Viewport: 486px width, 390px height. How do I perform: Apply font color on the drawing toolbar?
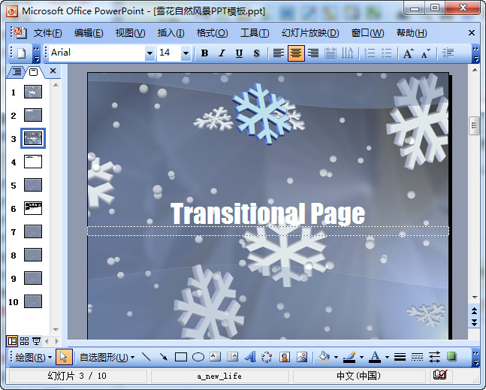click(375, 357)
